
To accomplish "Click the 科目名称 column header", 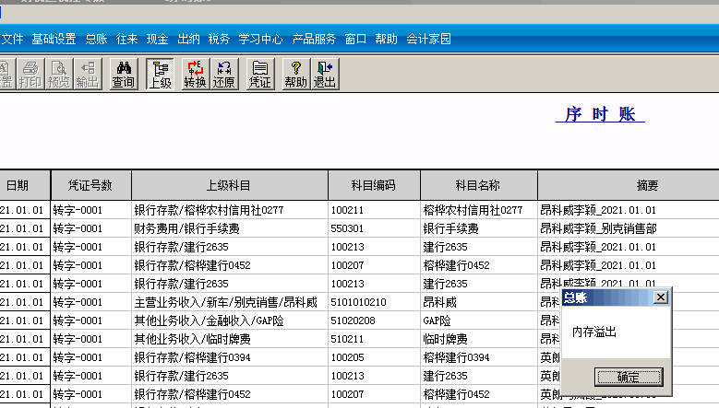I will [x=478, y=185].
